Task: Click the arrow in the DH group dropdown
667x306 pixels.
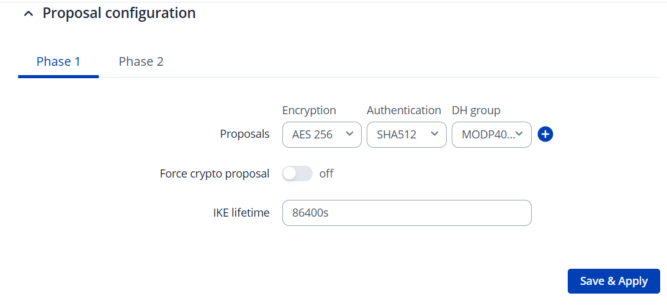Action: coord(520,133)
